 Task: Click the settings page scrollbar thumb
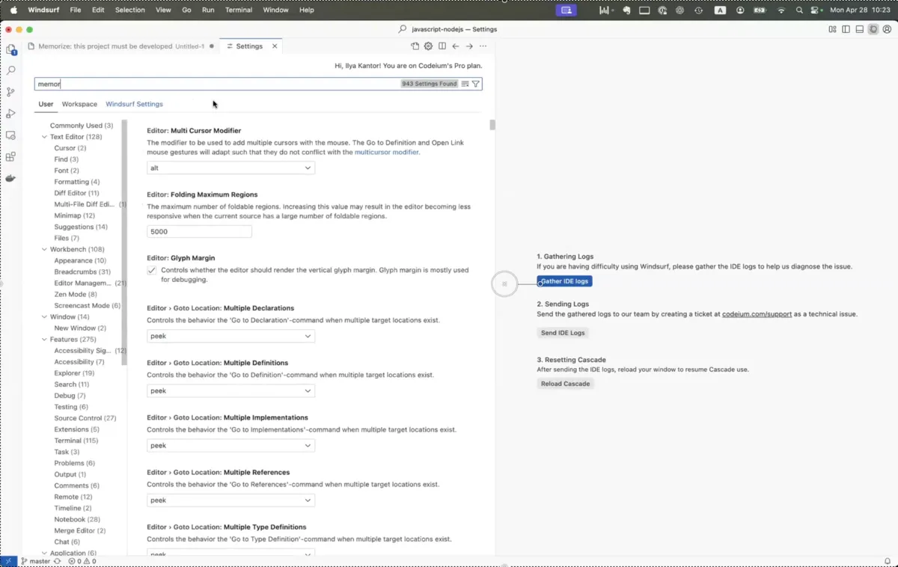[x=492, y=124]
